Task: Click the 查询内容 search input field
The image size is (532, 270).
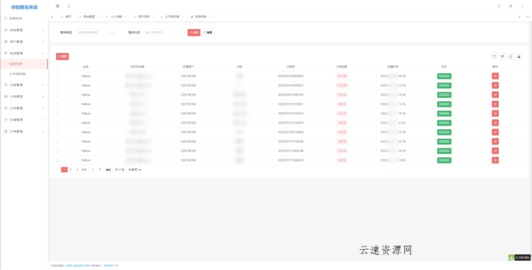Action: coord(163,33)
